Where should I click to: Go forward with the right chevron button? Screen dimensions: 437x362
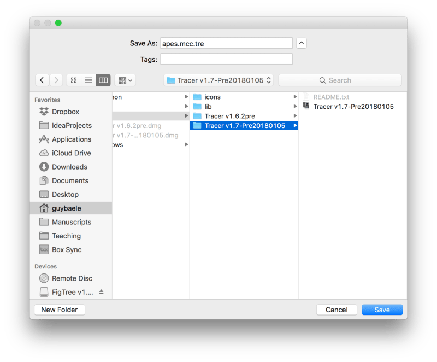pos(56,80)
